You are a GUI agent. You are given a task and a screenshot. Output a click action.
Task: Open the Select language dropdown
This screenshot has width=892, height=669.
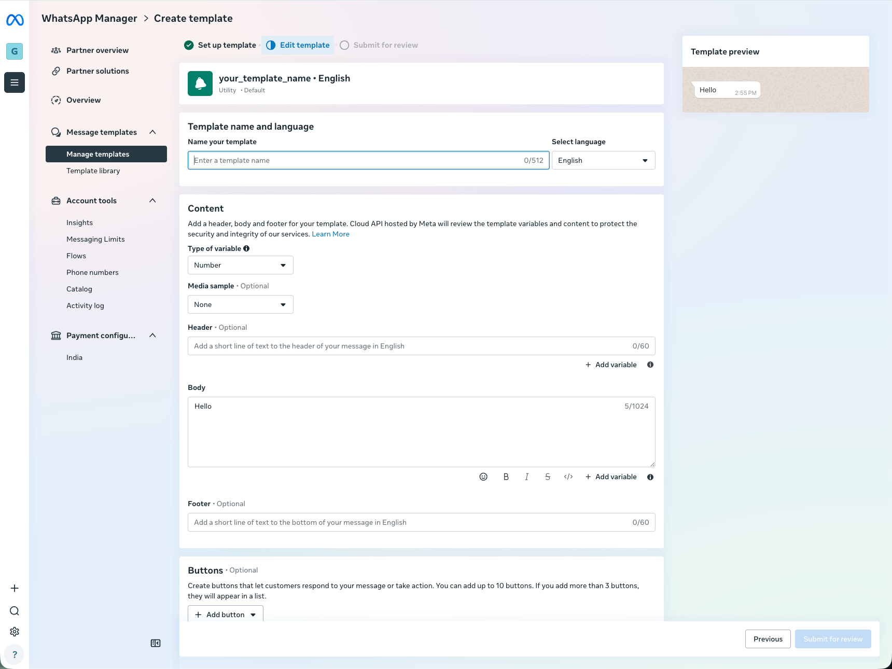[x=603, y=160]
